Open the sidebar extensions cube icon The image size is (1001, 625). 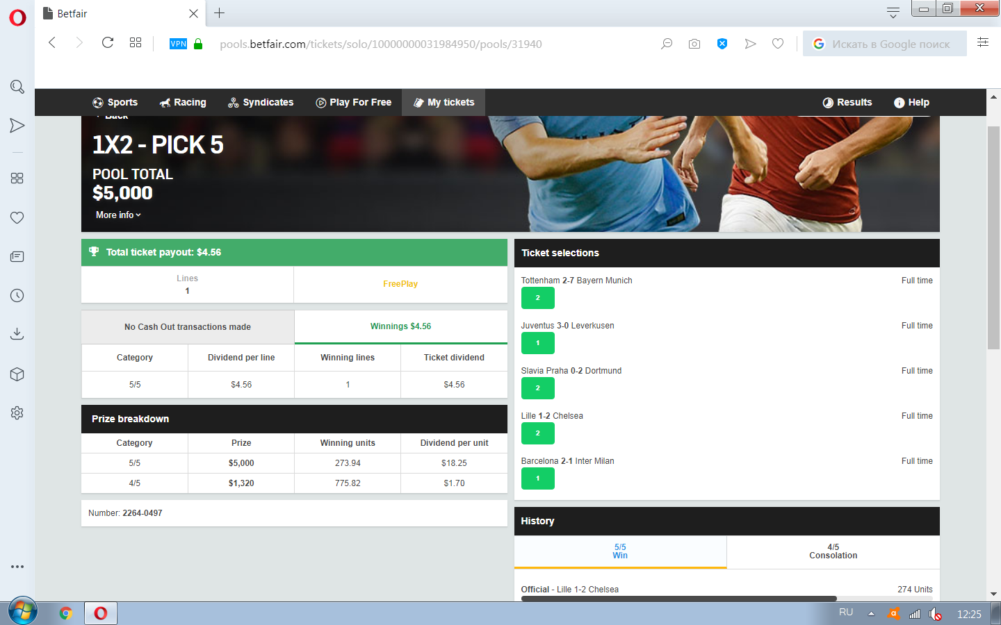(x=17, y=374)
